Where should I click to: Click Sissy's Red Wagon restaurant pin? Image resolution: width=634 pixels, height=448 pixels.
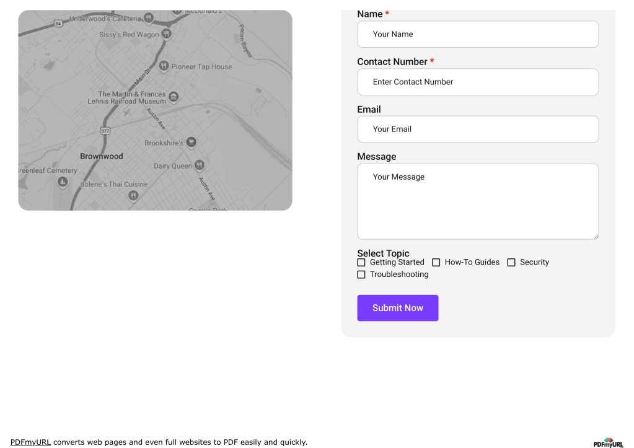(x=166, y=33)
